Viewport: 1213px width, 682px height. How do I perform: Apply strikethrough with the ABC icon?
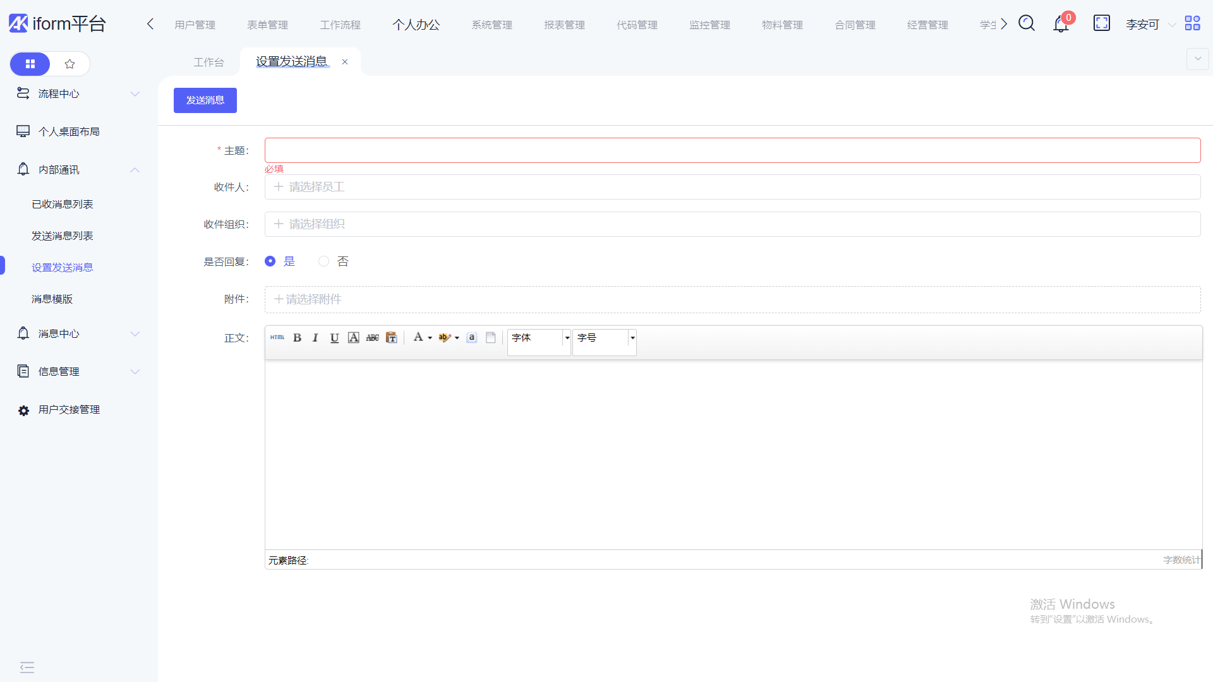click(373, 338)
